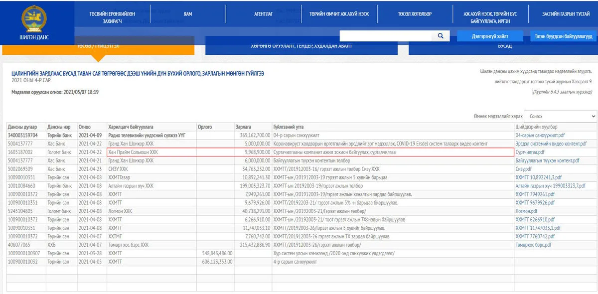Select the income amount 548,843,486.00 cell
This screenshot has width=598, height=294.
[215, 254]
